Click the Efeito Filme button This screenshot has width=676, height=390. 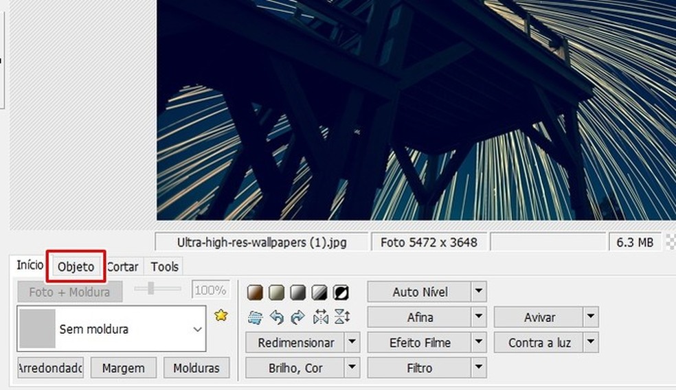coord(420,343)
